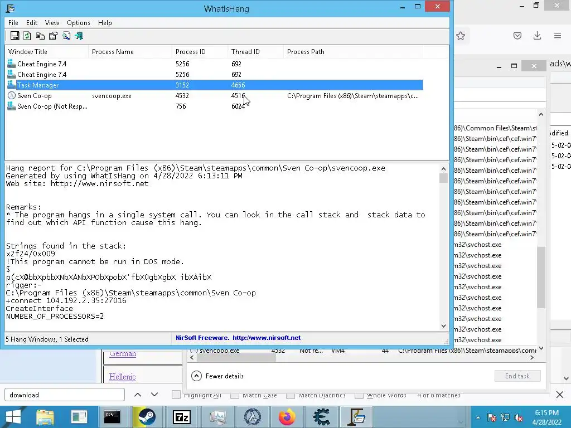Open the View menu in WhatIsHang

(52, 22)
